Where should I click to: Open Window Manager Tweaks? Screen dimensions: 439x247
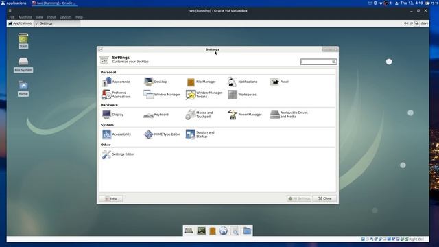pyautogui.click(x=204, y=95)
